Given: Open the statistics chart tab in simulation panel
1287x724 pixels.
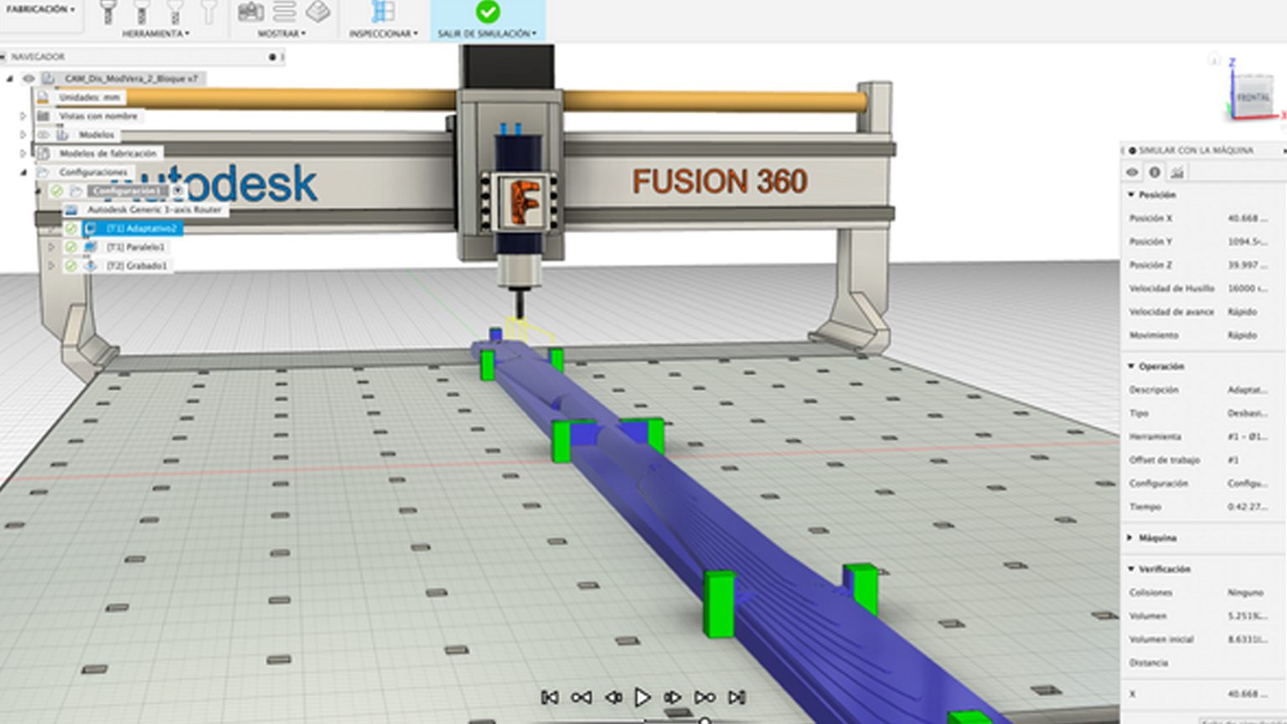Looking at the screenshot, I should tap(1177, 173).
